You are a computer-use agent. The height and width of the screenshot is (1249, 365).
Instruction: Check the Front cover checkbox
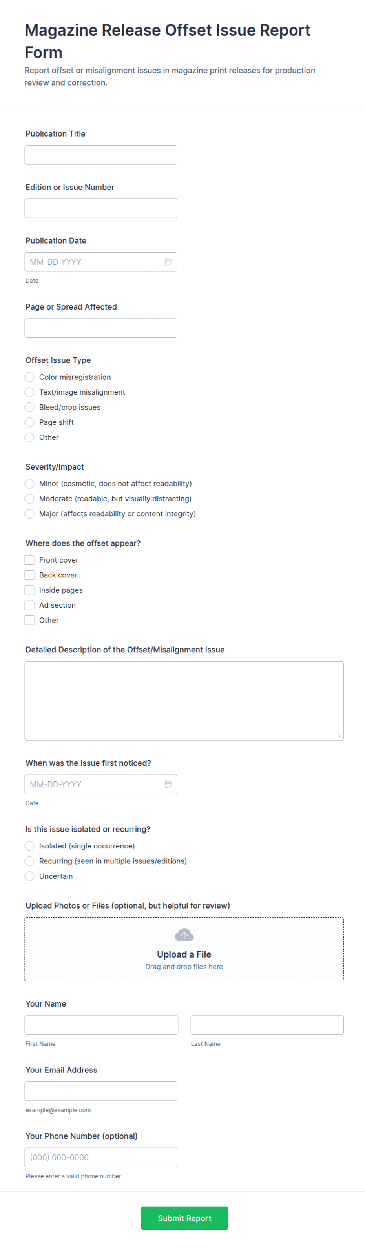29,560
